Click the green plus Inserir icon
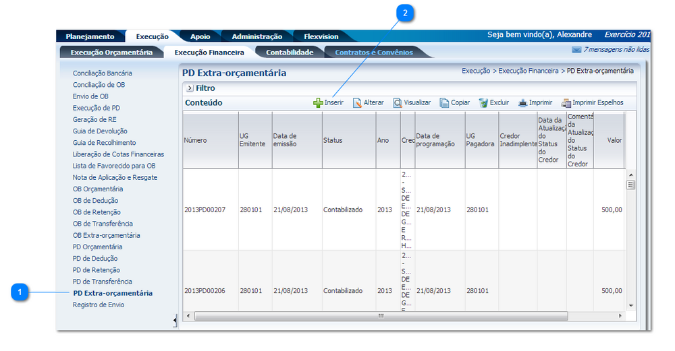The width and height of the screenshot is (675, 351). click(318, 103)
